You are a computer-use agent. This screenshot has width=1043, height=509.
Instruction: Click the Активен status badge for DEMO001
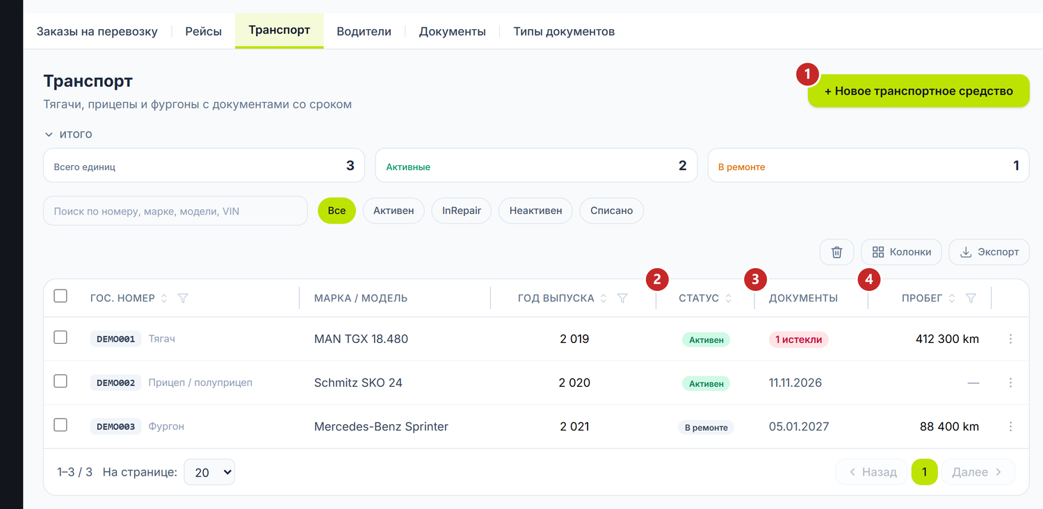point(706,340)
